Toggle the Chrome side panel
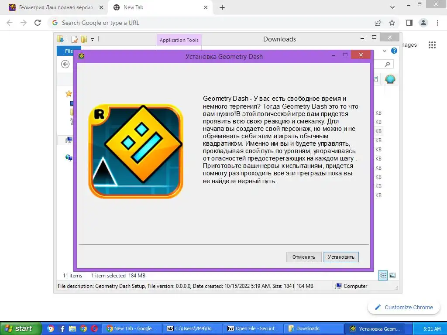 pyautogui.click(x=409, y=23)
